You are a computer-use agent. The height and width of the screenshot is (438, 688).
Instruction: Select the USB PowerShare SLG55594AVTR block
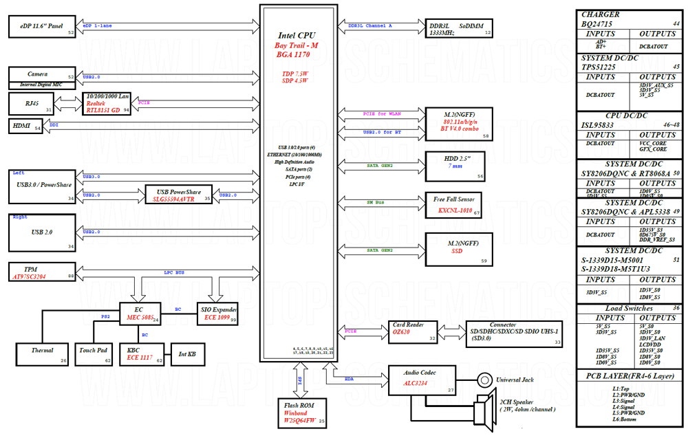[x=179, y=195]
